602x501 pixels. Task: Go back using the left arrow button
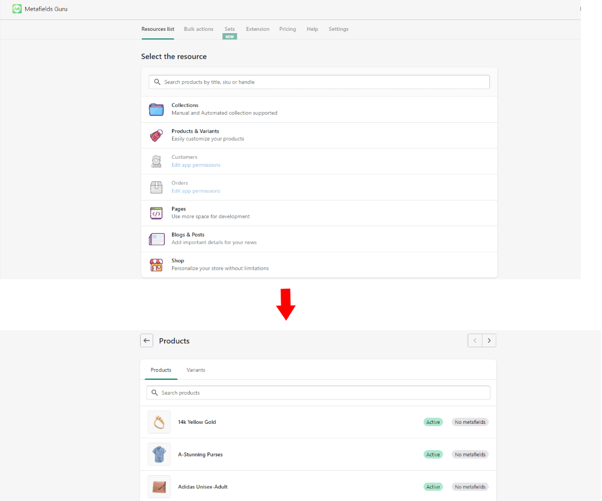tap(147, 341)
